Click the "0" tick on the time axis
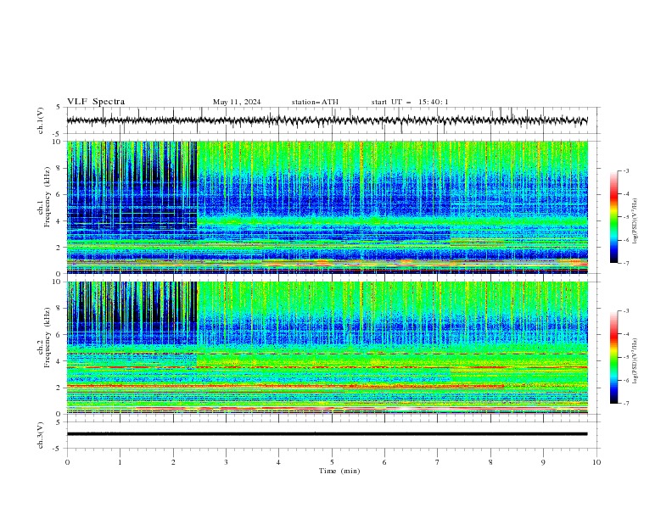Image resolution: width=672 pixels, height=519 pixels. click(67, 462)
